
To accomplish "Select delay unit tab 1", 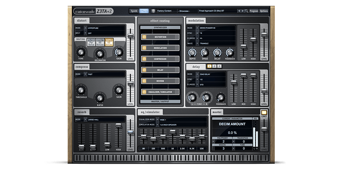I will (209, 66).
